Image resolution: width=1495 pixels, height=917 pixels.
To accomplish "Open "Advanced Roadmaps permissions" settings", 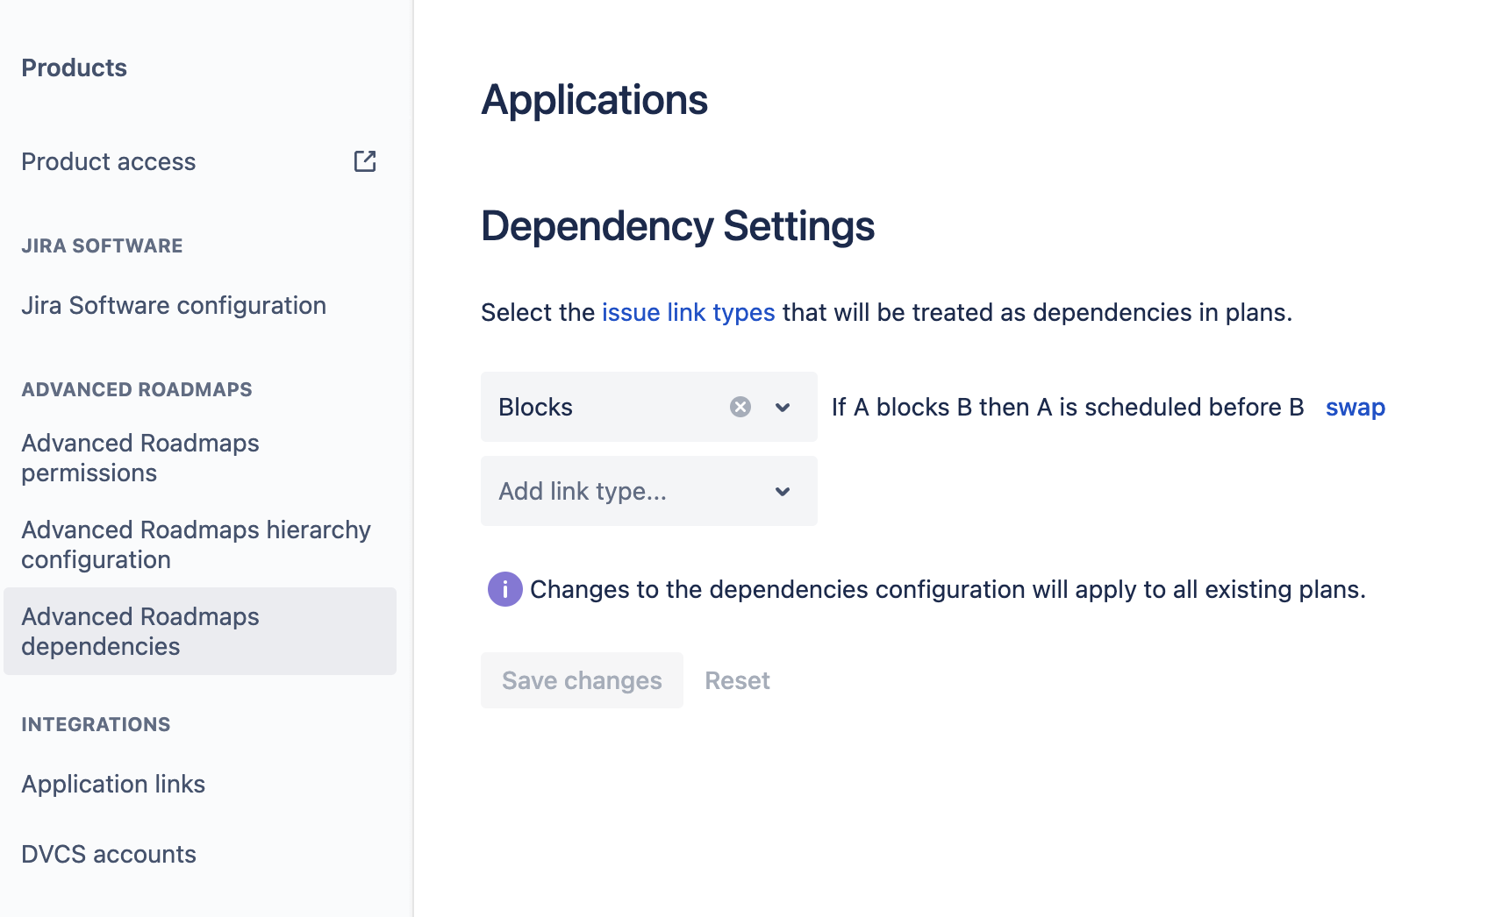I will (x=140, y=457).
